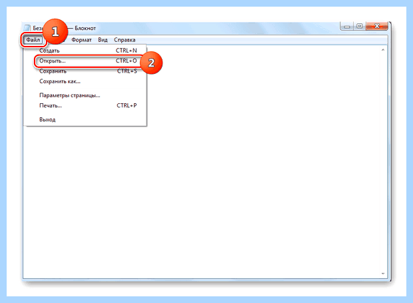Image resolution: width=413 pixels, height=303 pixels.
Task: Maximize the Блокнот window
Action: (x=360, y=27)
